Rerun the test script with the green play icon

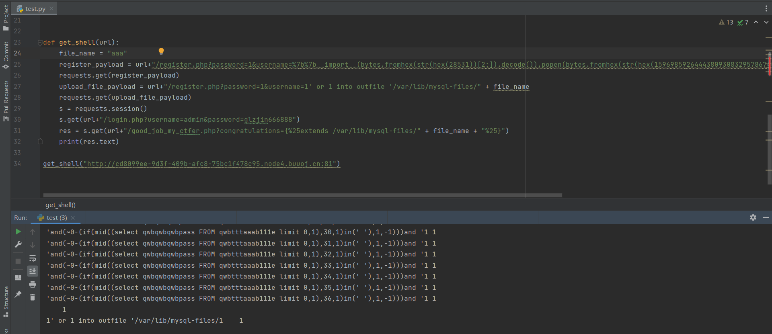pyautogui.click(x=18, y=232)
